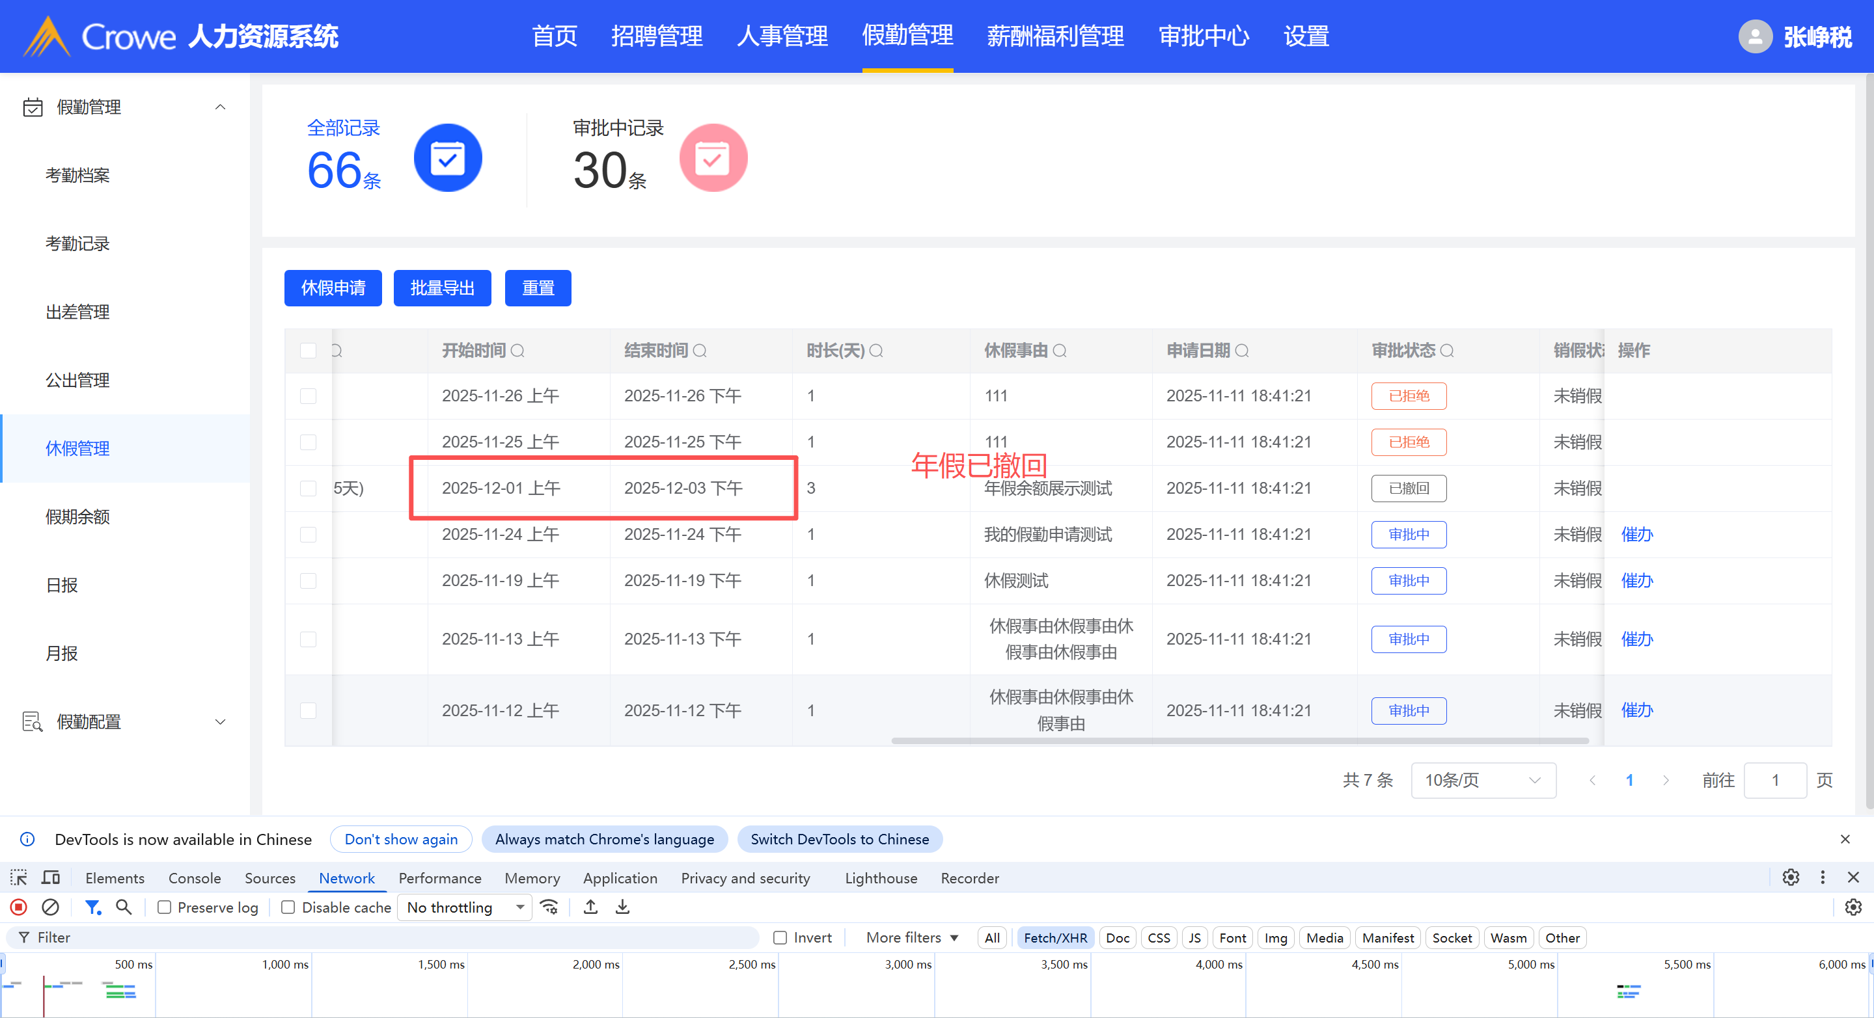
Task: Click 催办 link for 2025-11-24 row
Action: pos(1636,535)
